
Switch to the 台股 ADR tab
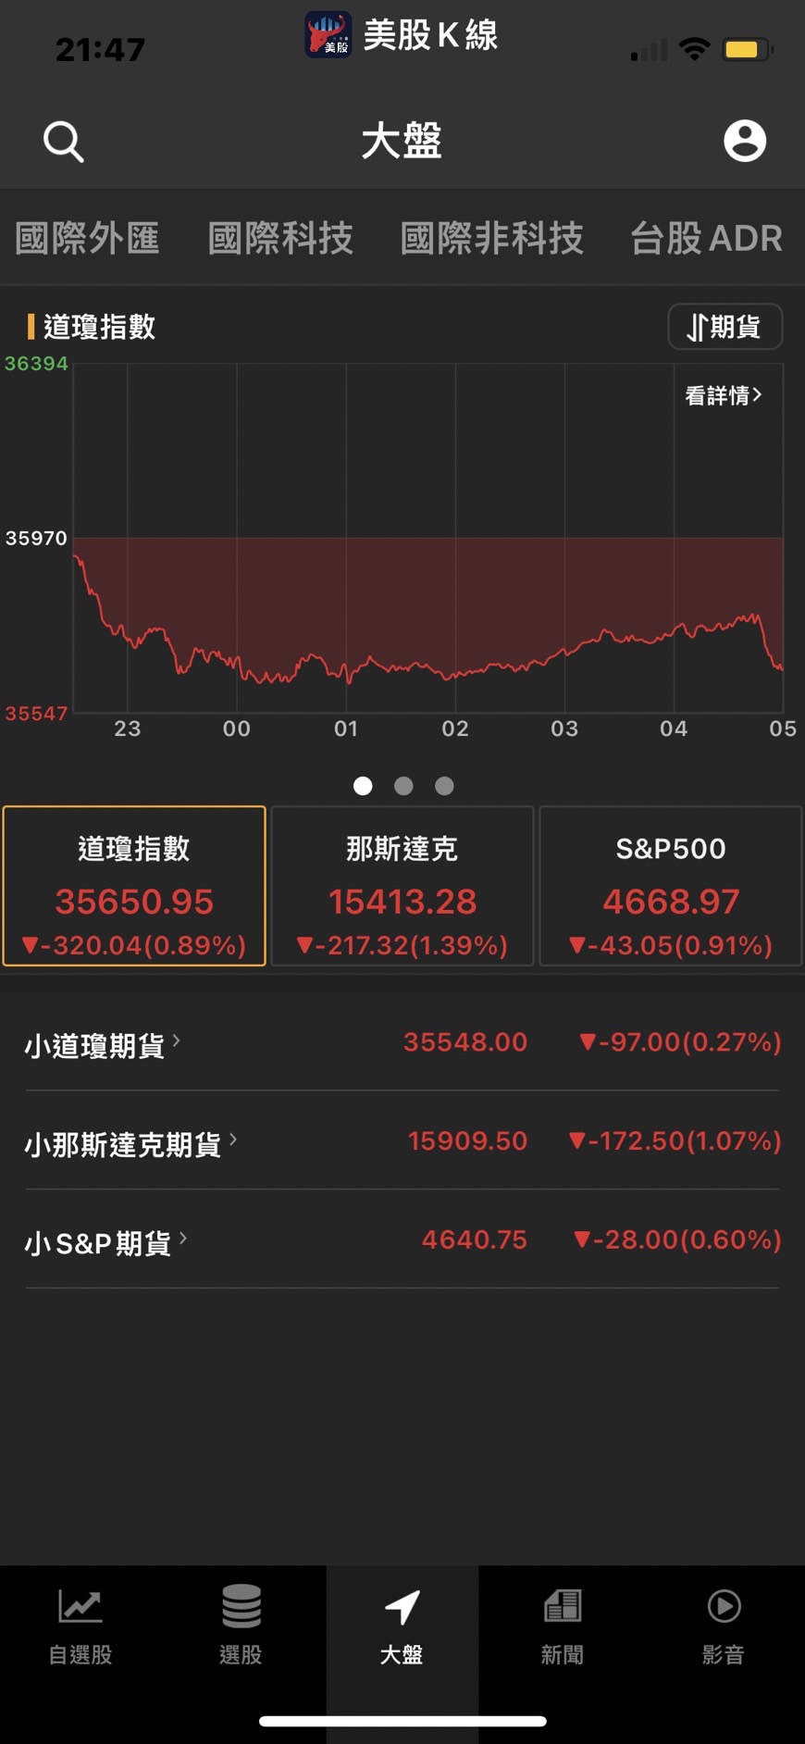tap(706, 238)
